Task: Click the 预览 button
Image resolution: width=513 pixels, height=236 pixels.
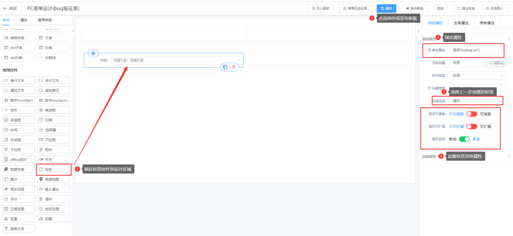Action: click(440, 8)
